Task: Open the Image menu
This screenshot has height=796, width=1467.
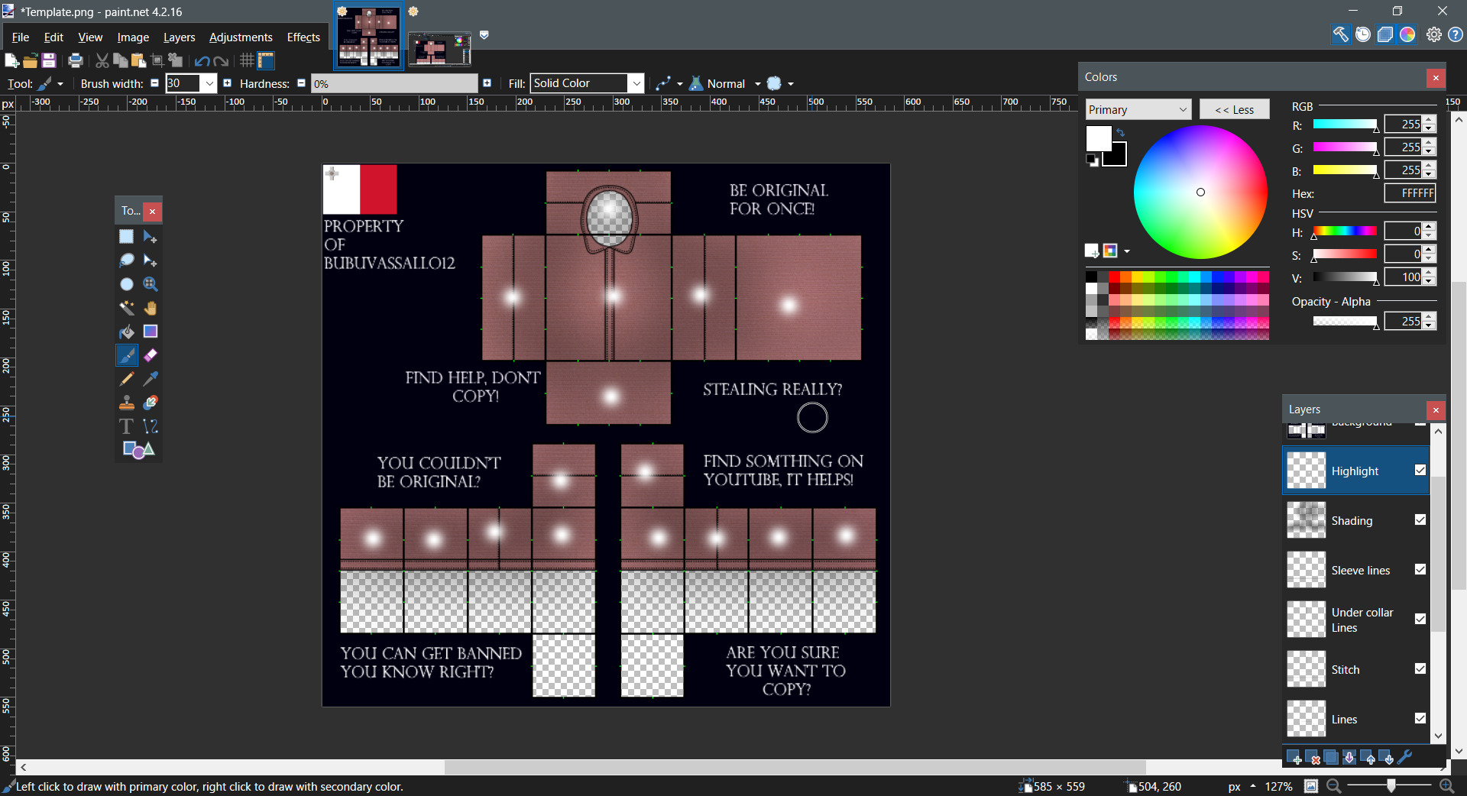Action: tap(133, 37)
